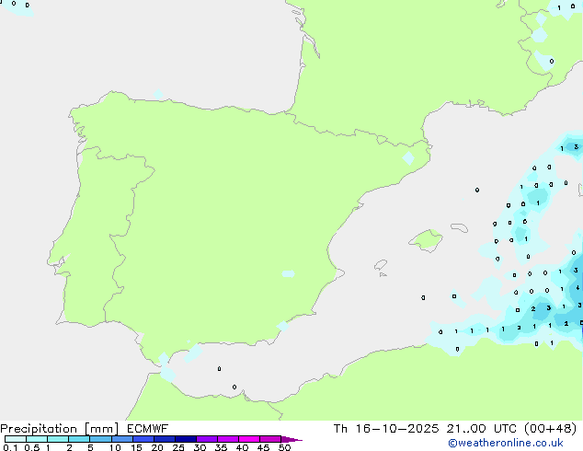Click the arrow tip past 50 on the legend
This screenshot has height=451, width=583.
coord(291,439)
